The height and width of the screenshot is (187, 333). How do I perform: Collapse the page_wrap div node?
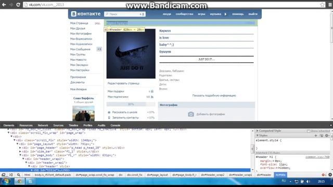click(x=9, y=133)
